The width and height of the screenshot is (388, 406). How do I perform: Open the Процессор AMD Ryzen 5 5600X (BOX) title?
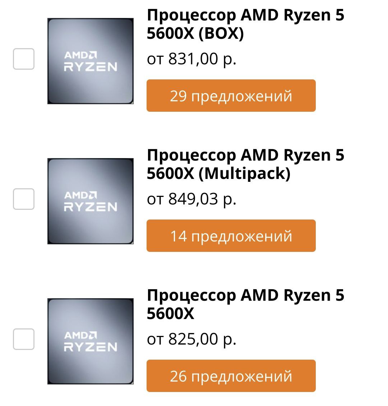click(245, 24)
